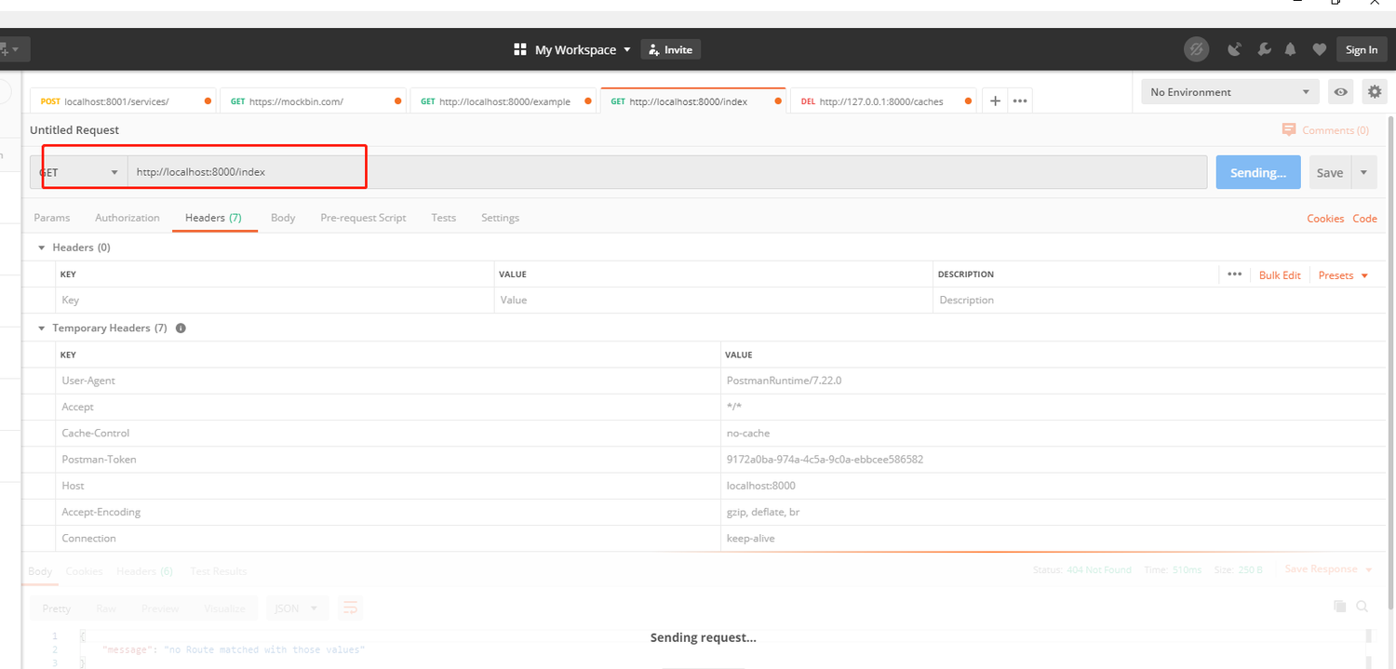Collapse the Headers (0) section
1396x669 pixels.
click(x=41, y=248)
